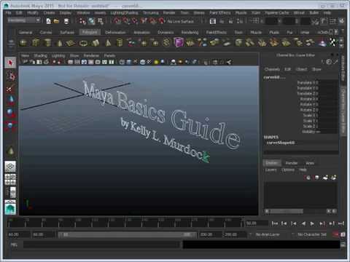Toggle the Auto Keyframe button
The image size is (350, 262).
335,234
